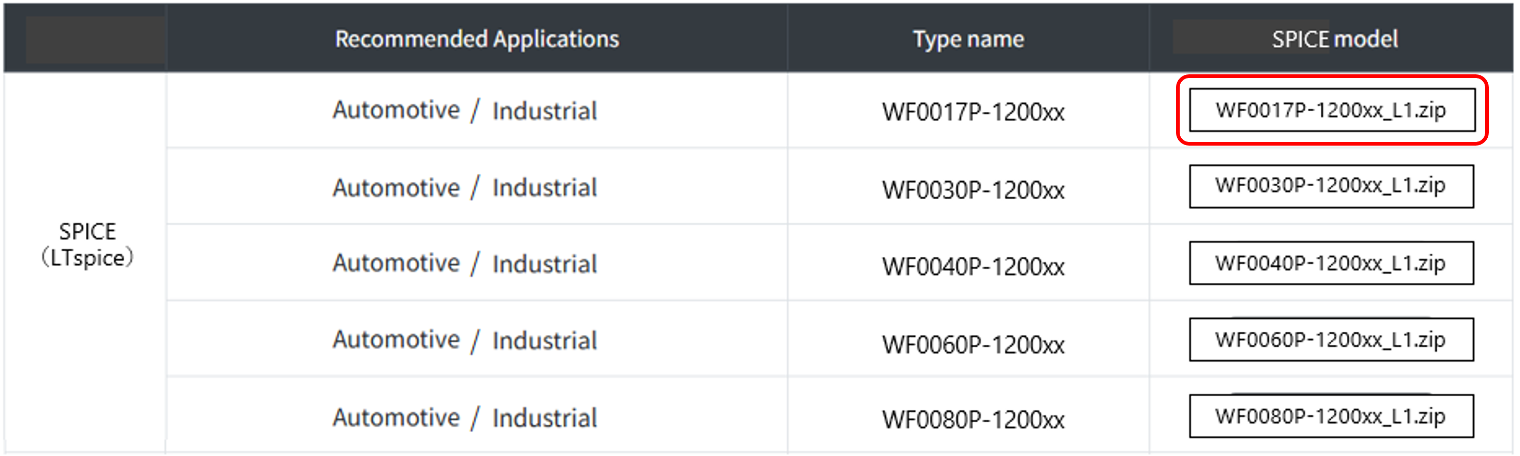Image resolution: width=1520 pixels, height=456 pixels.
Task: Download WF0060P-1200xx_L1.zip SPICE model
Action: 1331,340
